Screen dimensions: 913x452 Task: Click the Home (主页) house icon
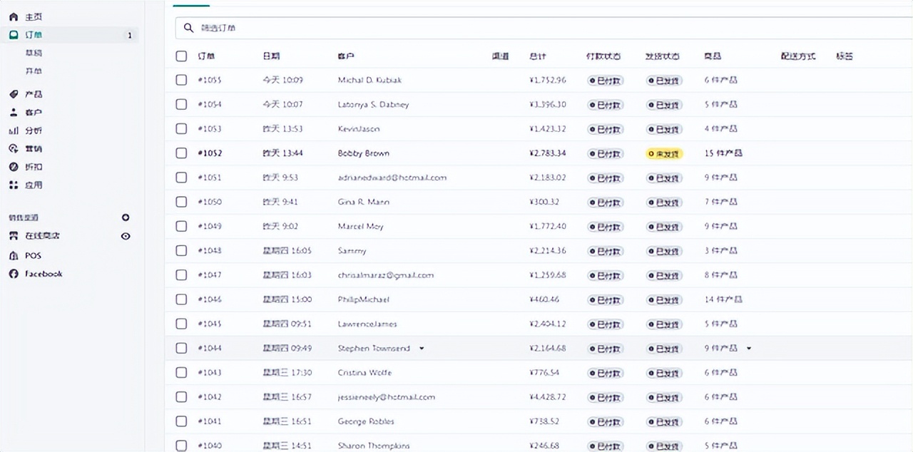pyautogui.click(x=14, y=16)
